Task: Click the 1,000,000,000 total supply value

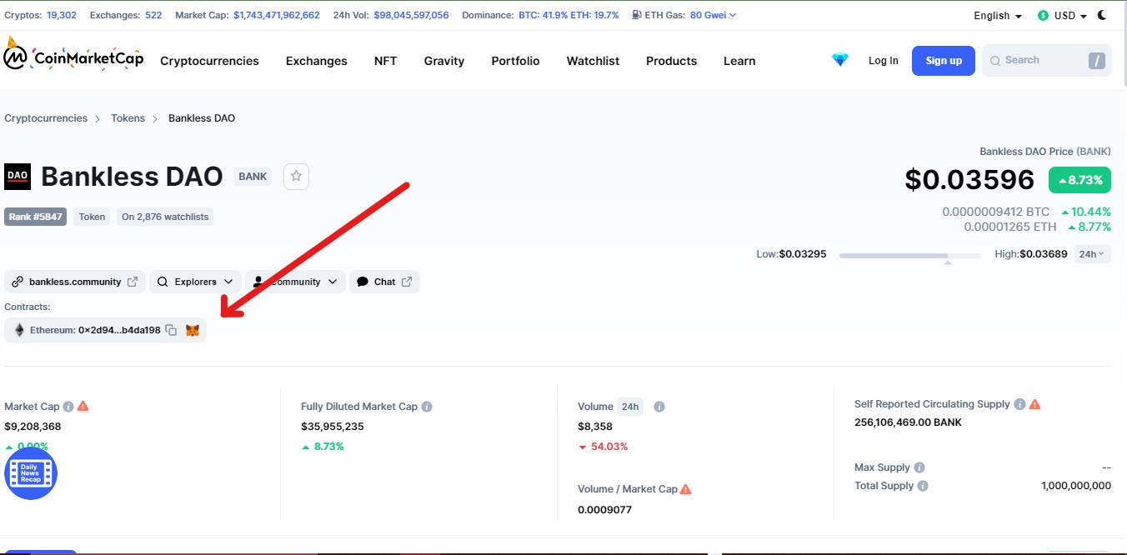Action: (1076, 486)
